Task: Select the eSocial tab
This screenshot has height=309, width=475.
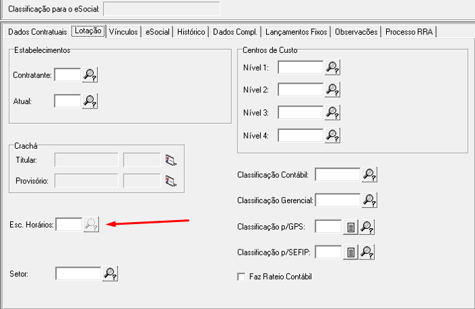Action: (157, 32)
